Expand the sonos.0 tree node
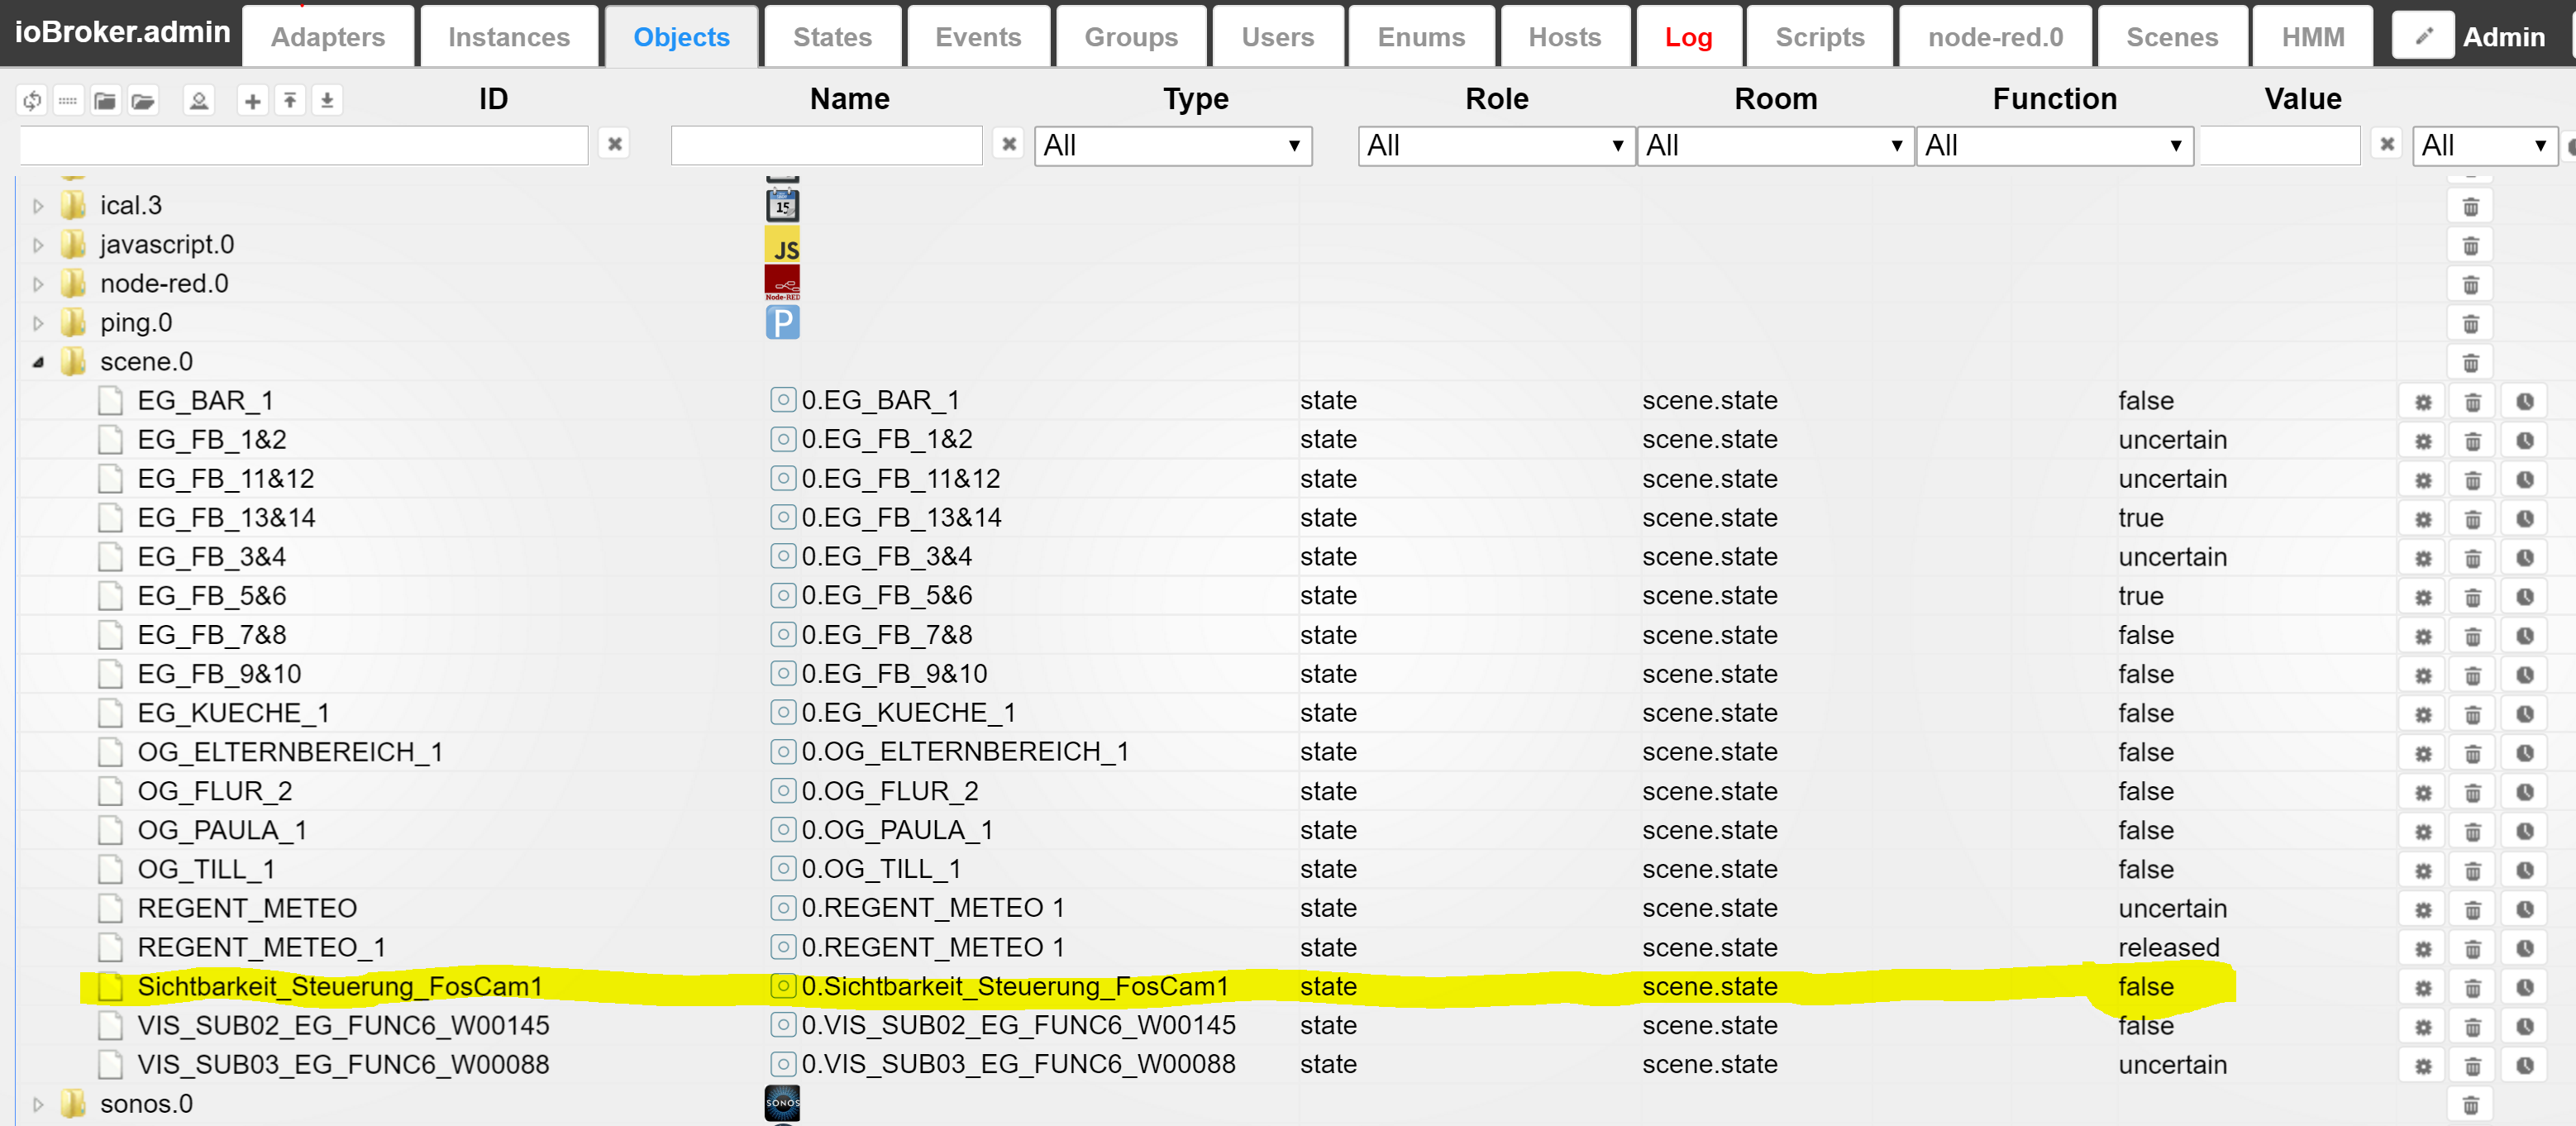The image size is (2576, 1126). click(x=38, y=1104)
